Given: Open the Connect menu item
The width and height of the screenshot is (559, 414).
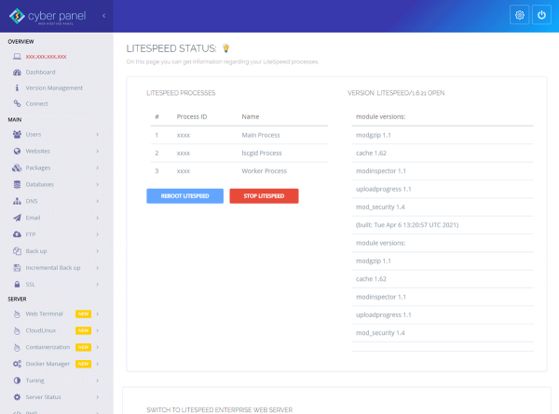Looking at the screenshot, I should coord(36,103).
